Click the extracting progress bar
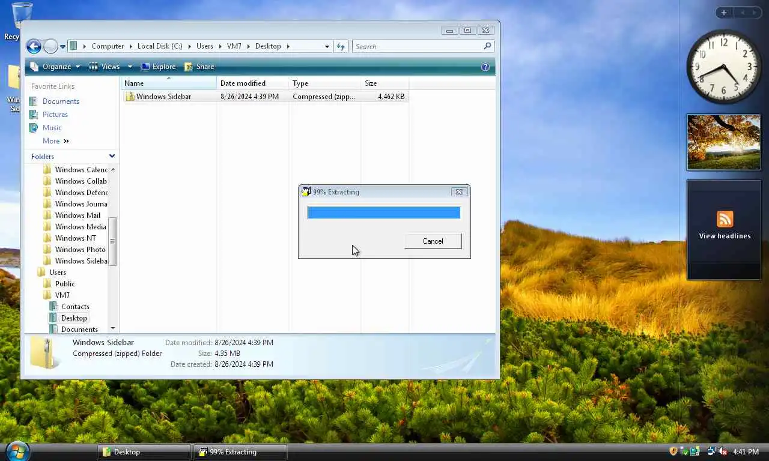 [384, 212]
